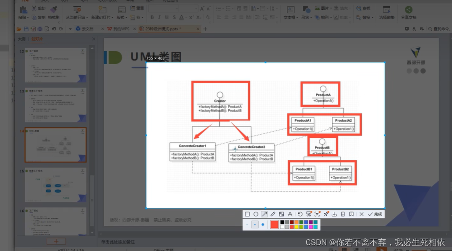Open the 新建幻灯片 dropdown arrow
This screenshot has height=251, width=452.
click(112, 18)
